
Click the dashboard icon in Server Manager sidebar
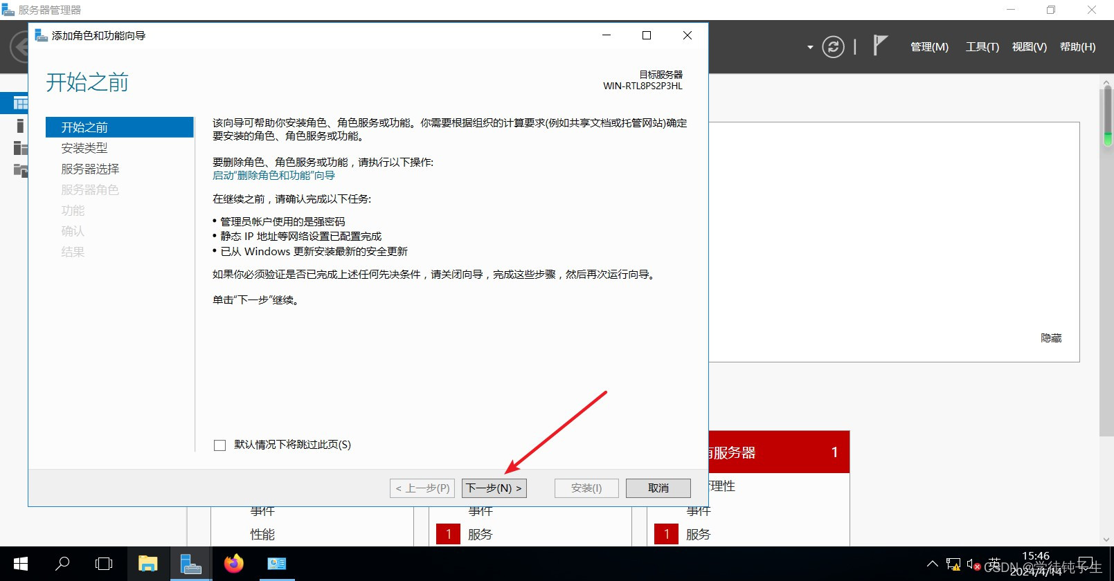[x=21, y=104]
